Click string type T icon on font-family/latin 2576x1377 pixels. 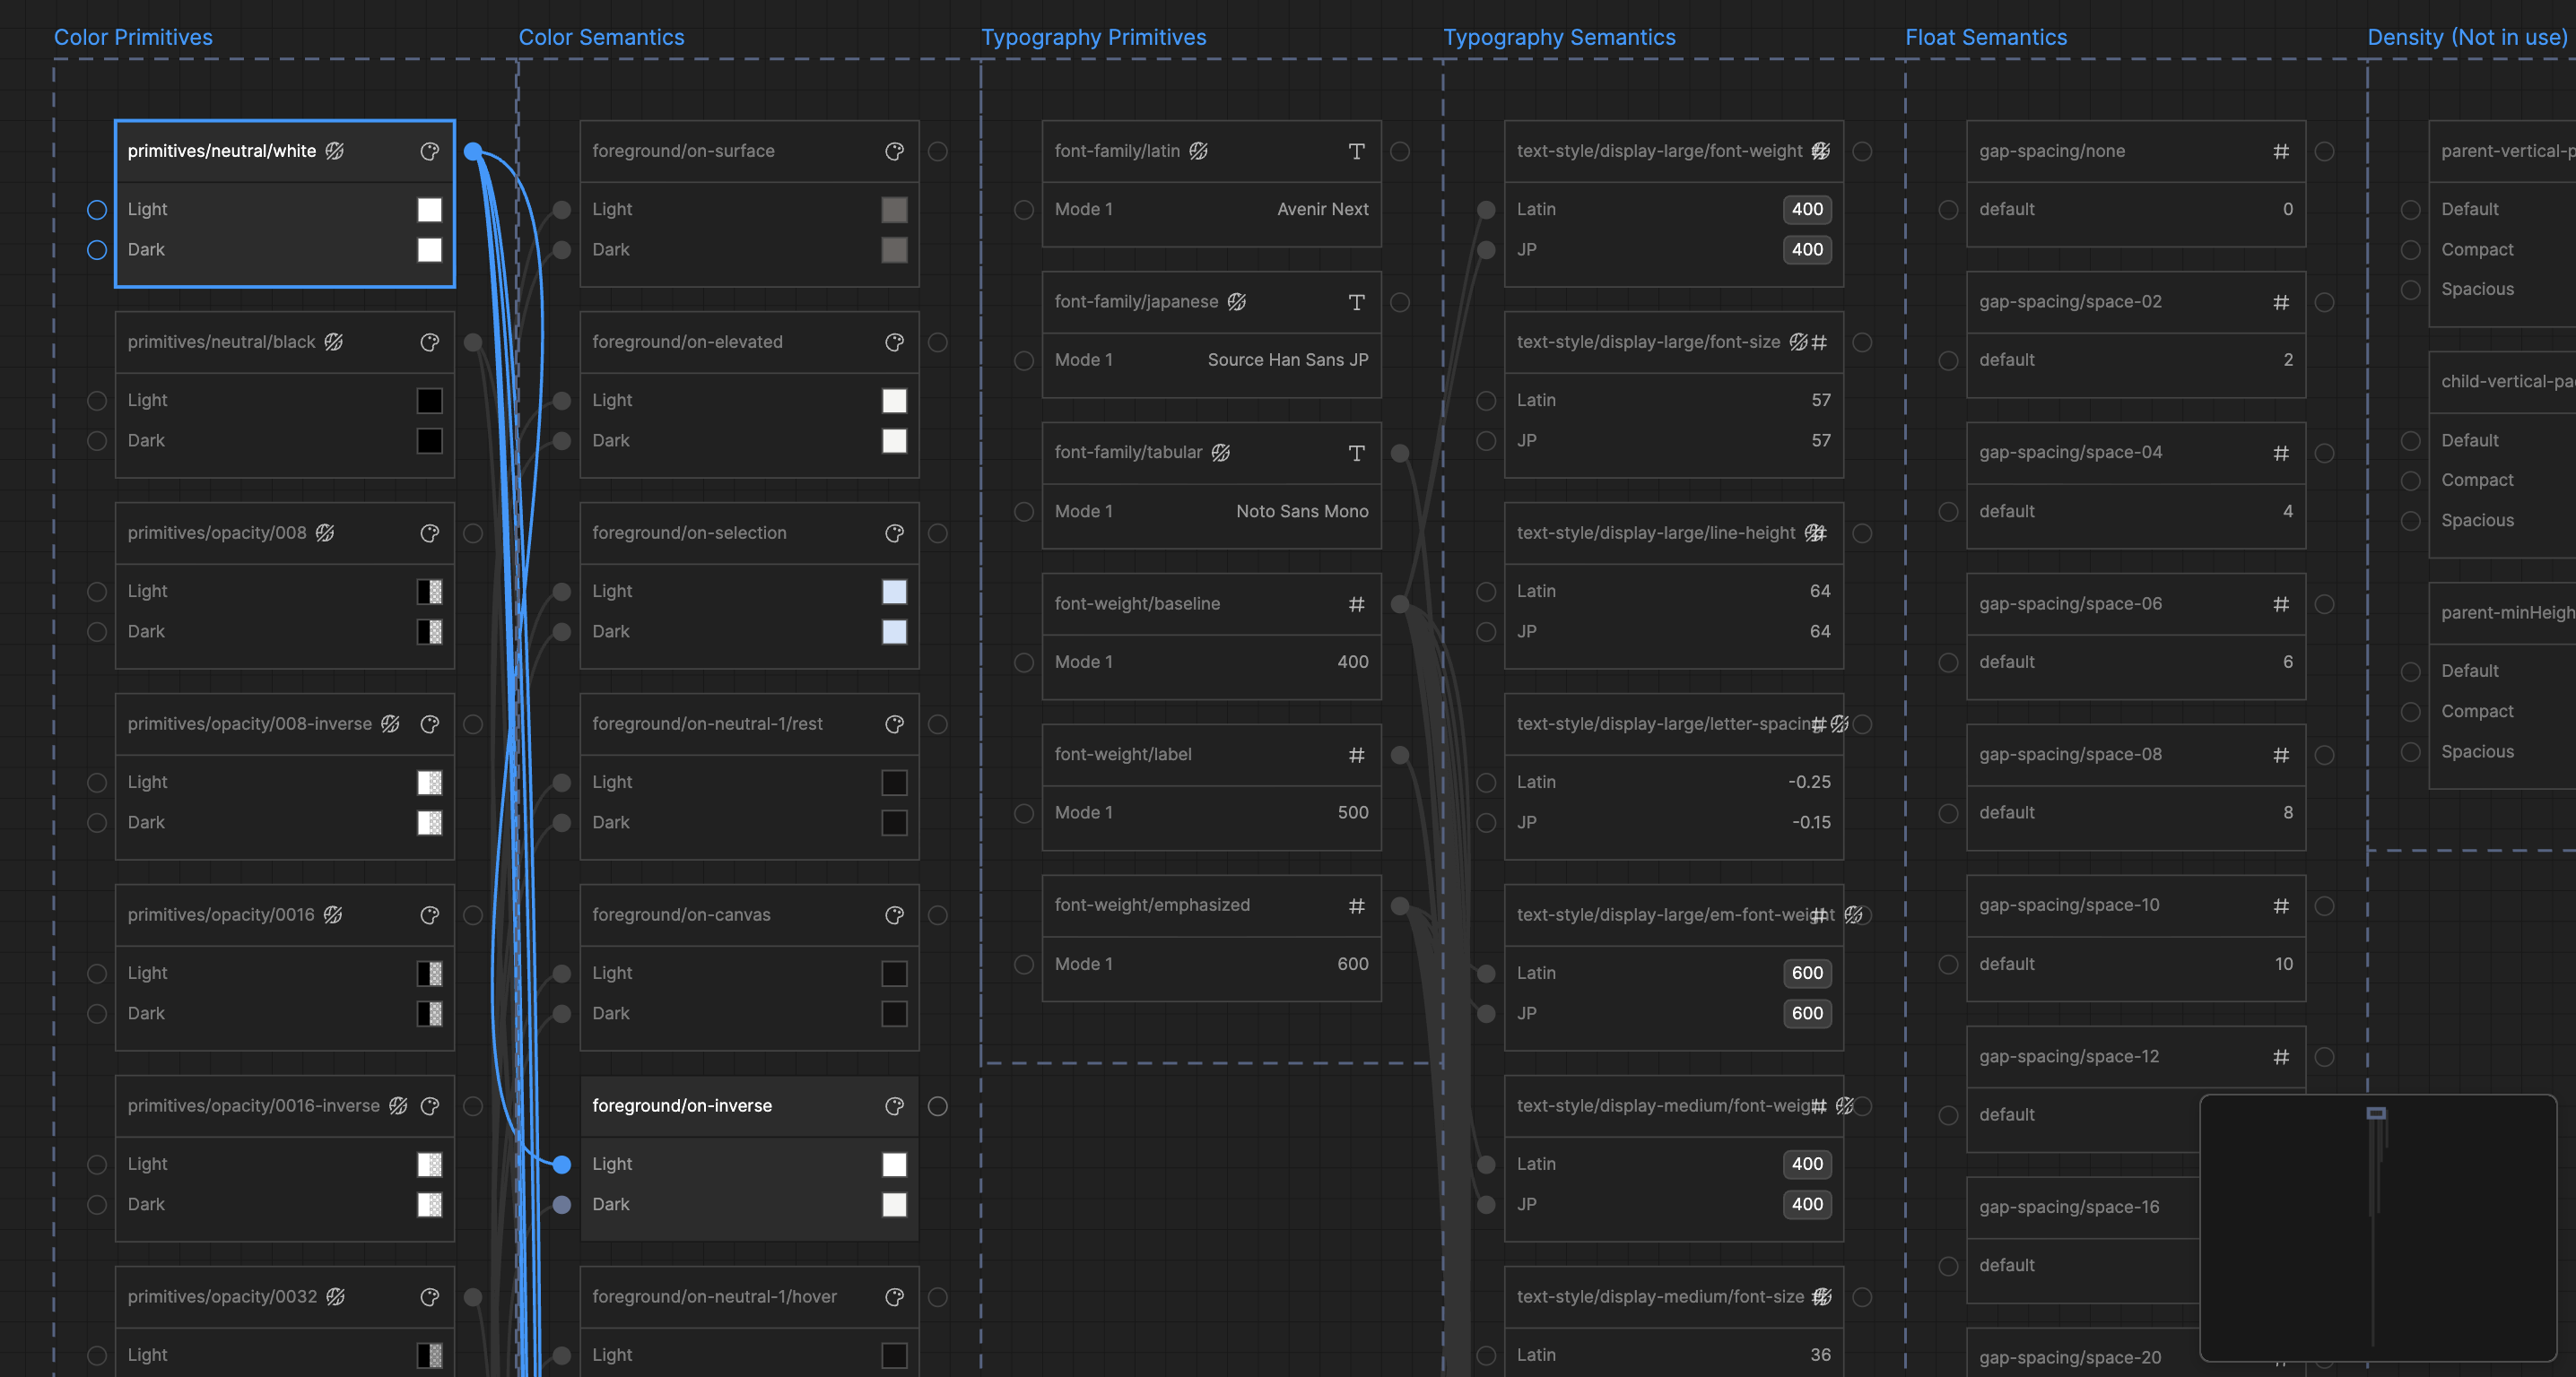click(x=1356, y=151)
